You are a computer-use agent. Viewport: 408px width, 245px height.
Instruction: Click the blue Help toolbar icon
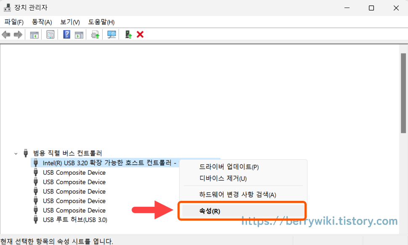(x=66, y=34)
